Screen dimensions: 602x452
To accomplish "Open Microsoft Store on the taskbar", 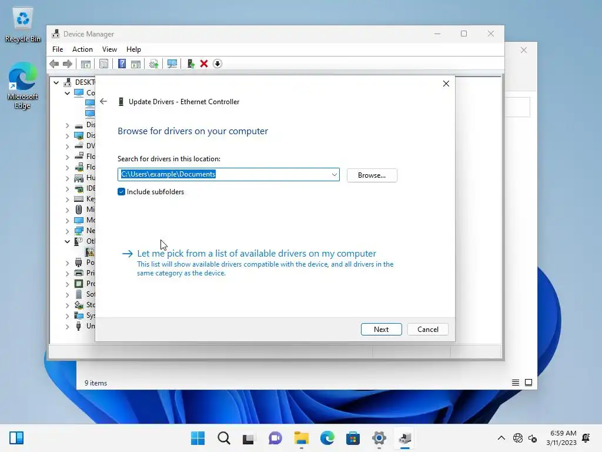I will [x=353, y=438].
